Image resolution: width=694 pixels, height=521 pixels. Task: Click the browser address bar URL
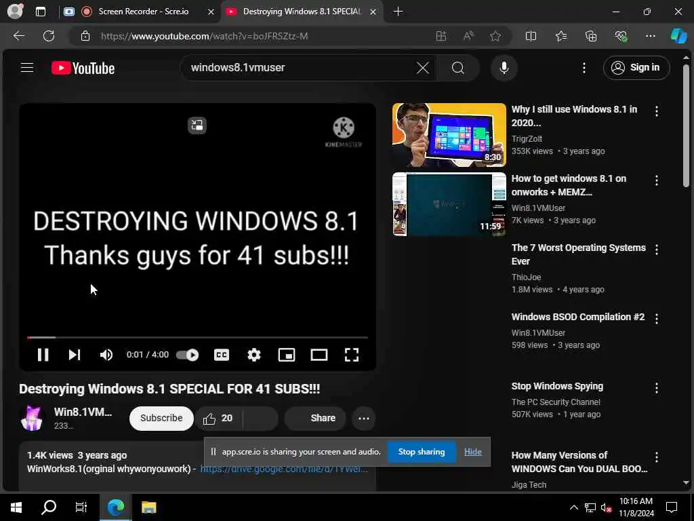204,36
